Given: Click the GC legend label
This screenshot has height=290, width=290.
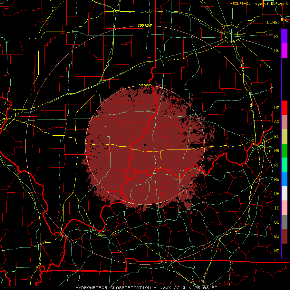Looking at the screenshot, I should tap(277, 222).
